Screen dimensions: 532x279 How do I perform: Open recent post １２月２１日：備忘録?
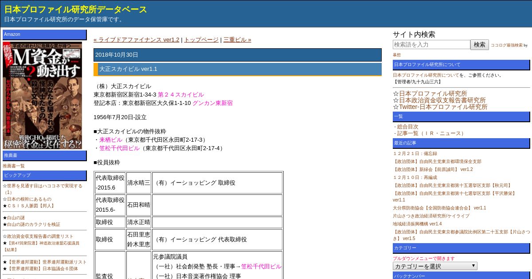415,154
